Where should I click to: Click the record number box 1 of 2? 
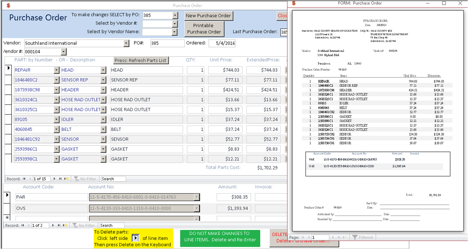41,225
